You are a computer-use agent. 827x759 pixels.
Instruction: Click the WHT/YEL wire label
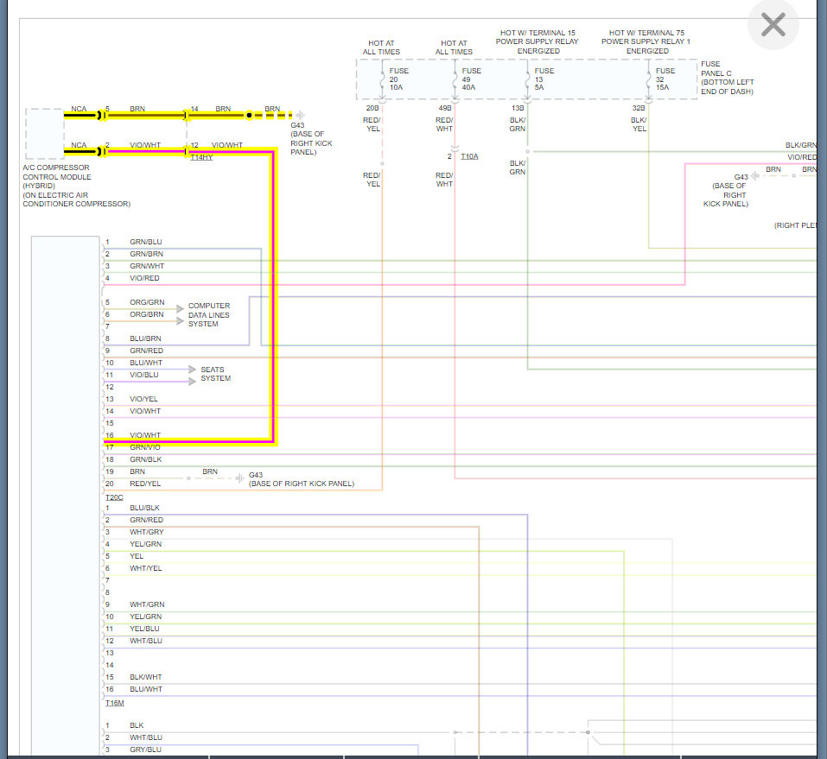pyautogui.click(x=146, y=569)
